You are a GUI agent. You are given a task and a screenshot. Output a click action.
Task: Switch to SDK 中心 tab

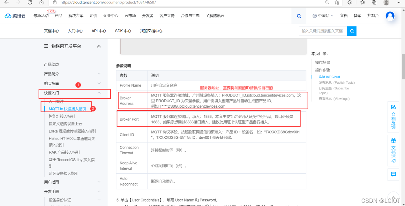[x=123, y=31]
